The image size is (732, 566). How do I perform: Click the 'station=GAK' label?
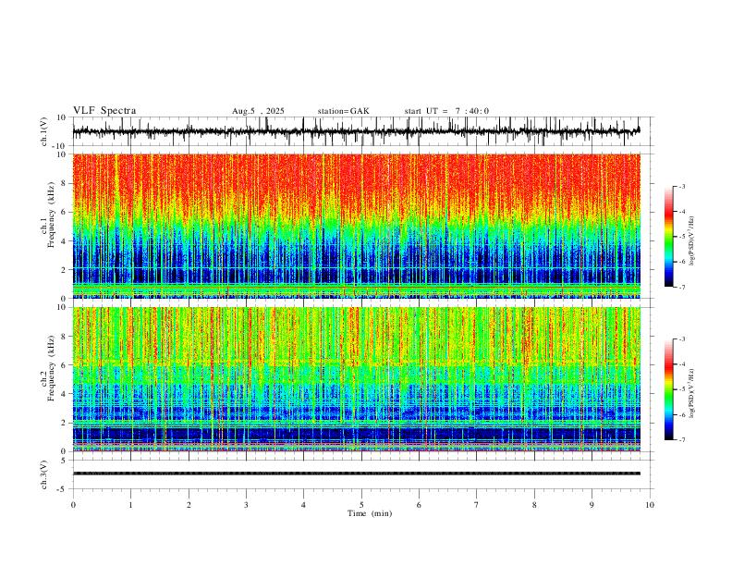(343, 111)
